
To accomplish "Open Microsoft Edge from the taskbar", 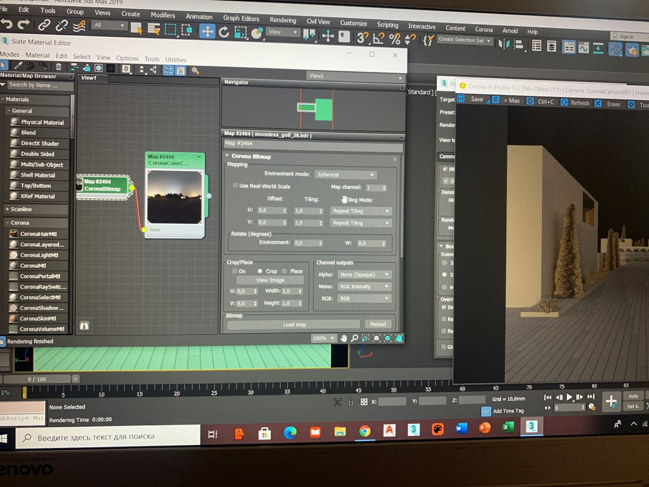I will point(290,433).
